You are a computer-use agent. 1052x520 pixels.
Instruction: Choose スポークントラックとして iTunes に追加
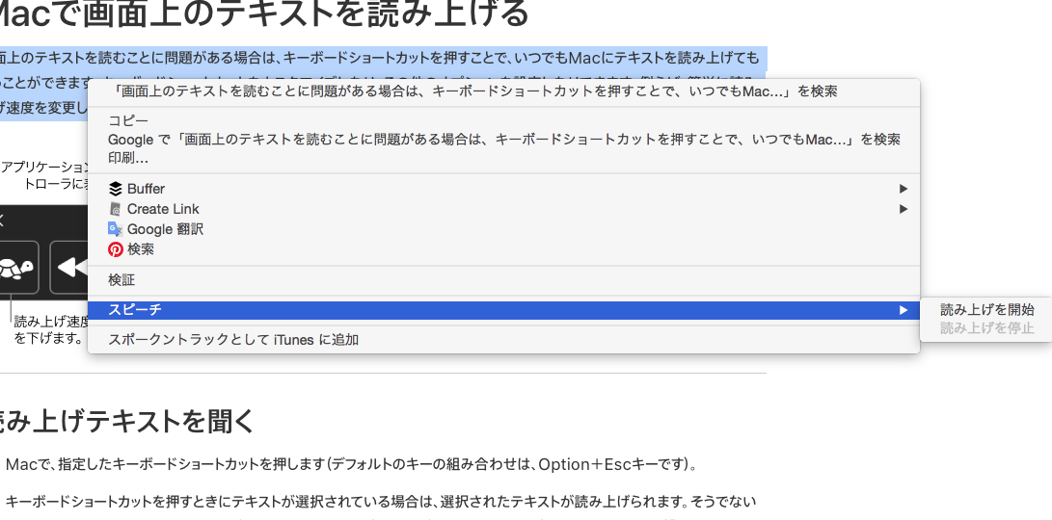pyautogui.click(x=503, y=340)
